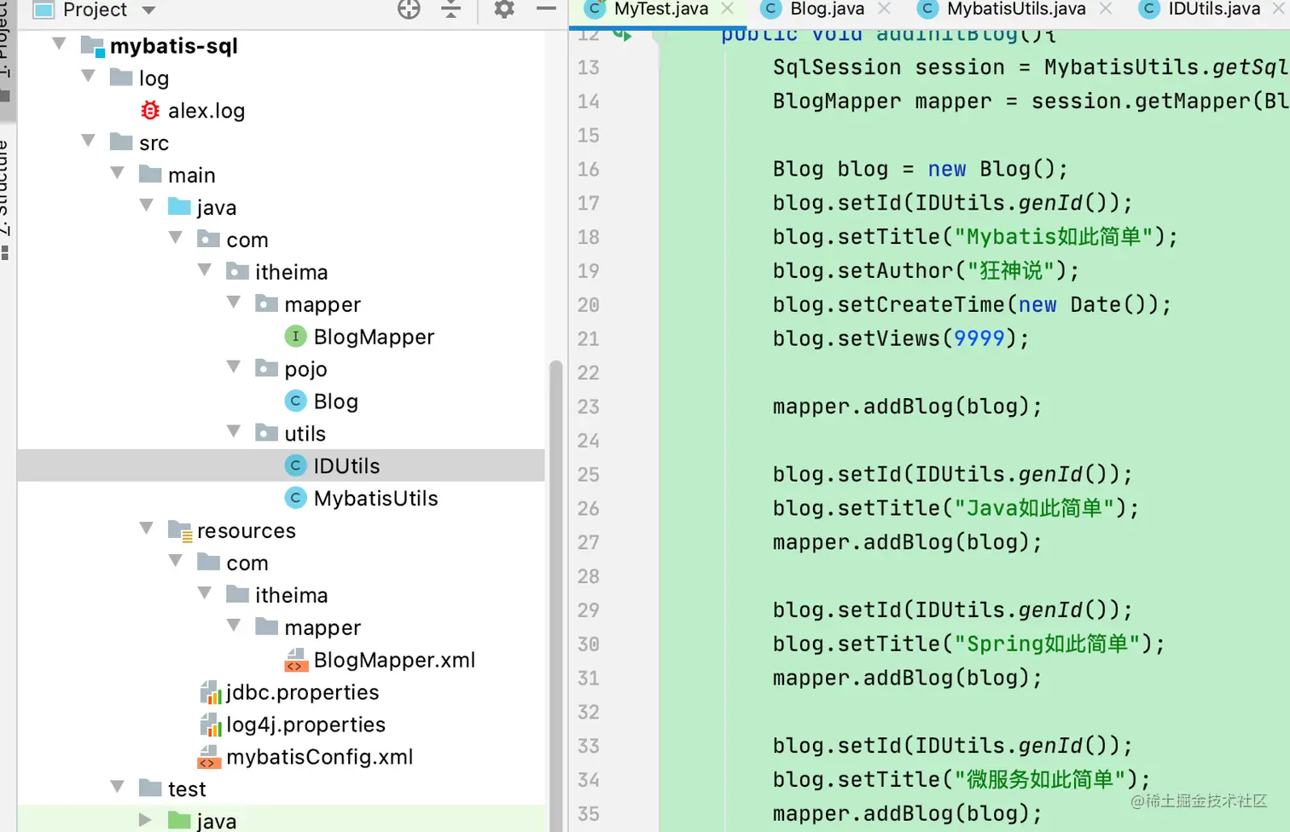The height and width of the screenshot is (832, 1290).
Task: Select itheima folder under resources com
Action: pyautogui.click(x=291, y=595)
